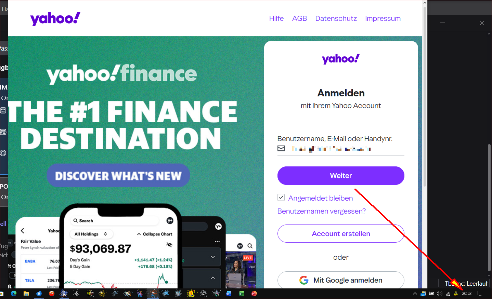Open File Explorer from the taskbar
Image resolution: width=492 pixels, height=299 pixels.
coord(26,294)
